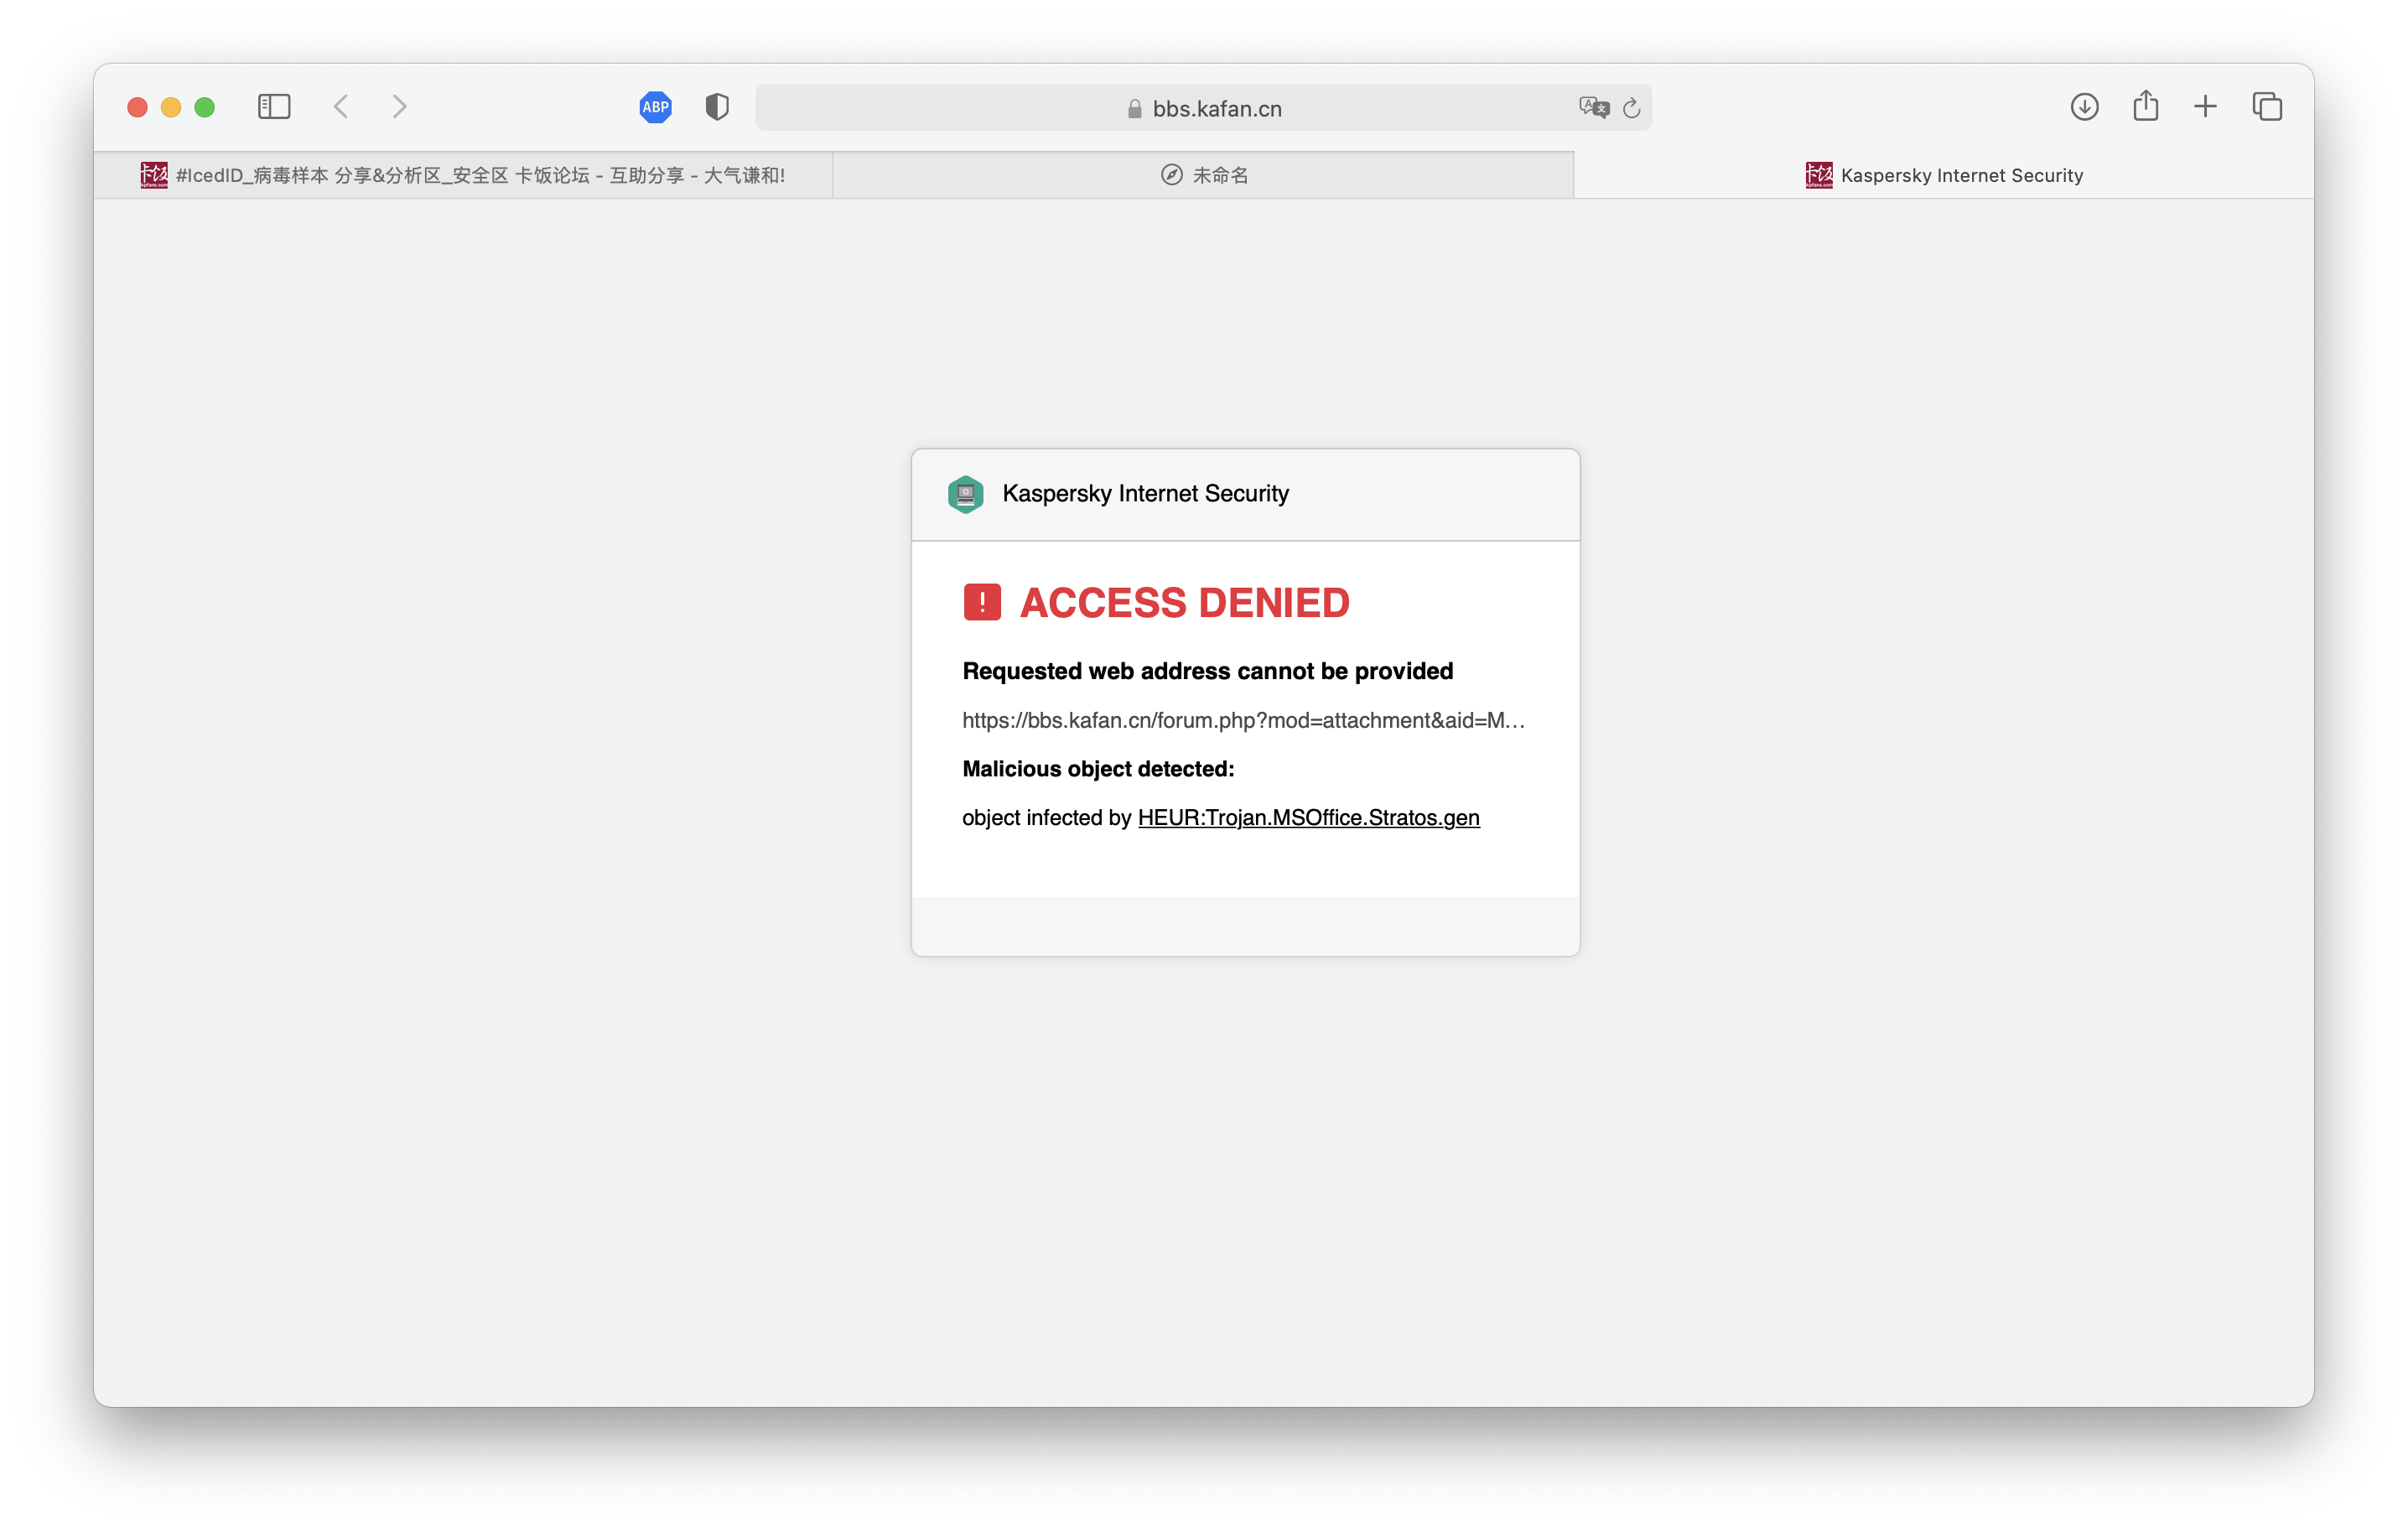Click the Kaspersky Internet Security panel title
This screenshot has width=2408, height=1531.
click(1145, 494)
